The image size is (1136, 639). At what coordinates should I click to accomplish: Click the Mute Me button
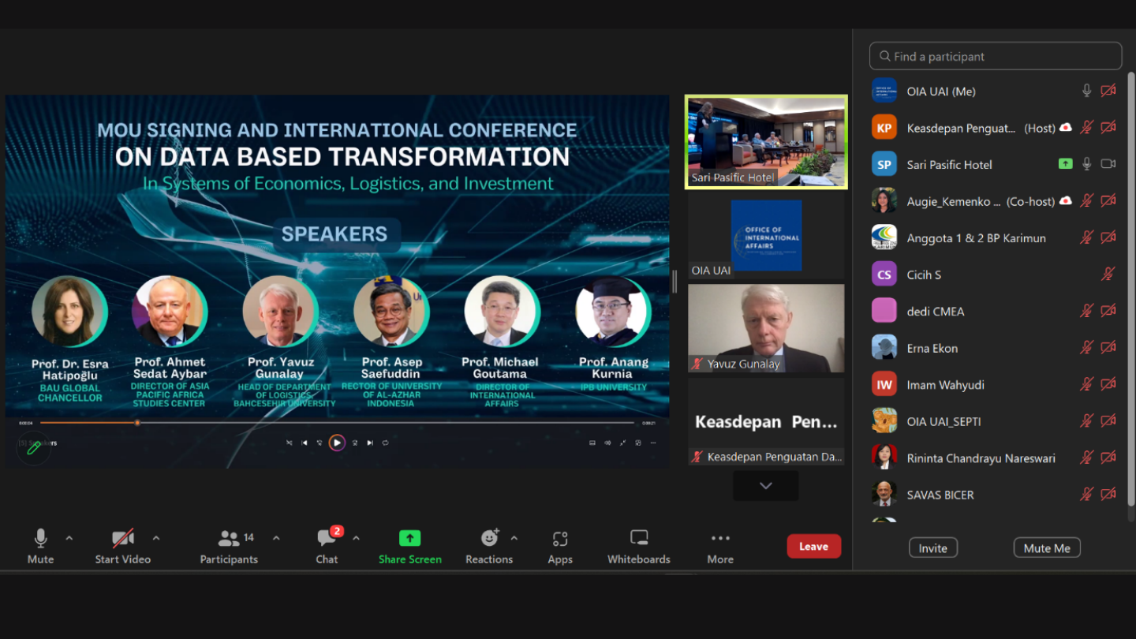(1047, 547)
